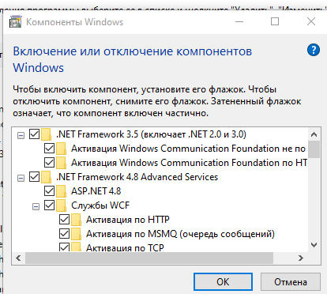Click the folder icon beside Службы WCF
The height and width of the screenshot is (294, 327).
(x=61, y=205)
